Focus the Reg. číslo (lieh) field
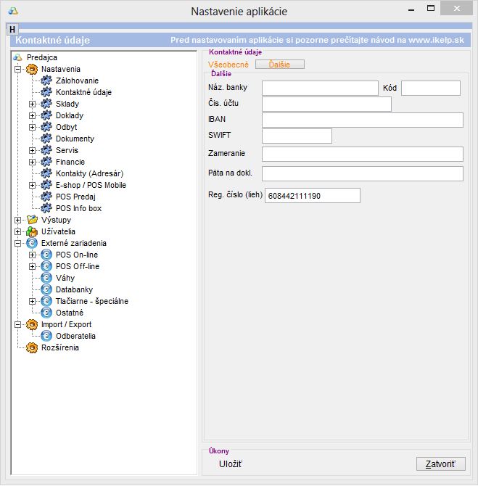Screen dimensions: 478x486 click(x=312, y=195)
